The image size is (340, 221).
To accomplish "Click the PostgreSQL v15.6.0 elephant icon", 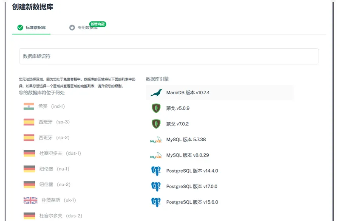I will (156, 202).
